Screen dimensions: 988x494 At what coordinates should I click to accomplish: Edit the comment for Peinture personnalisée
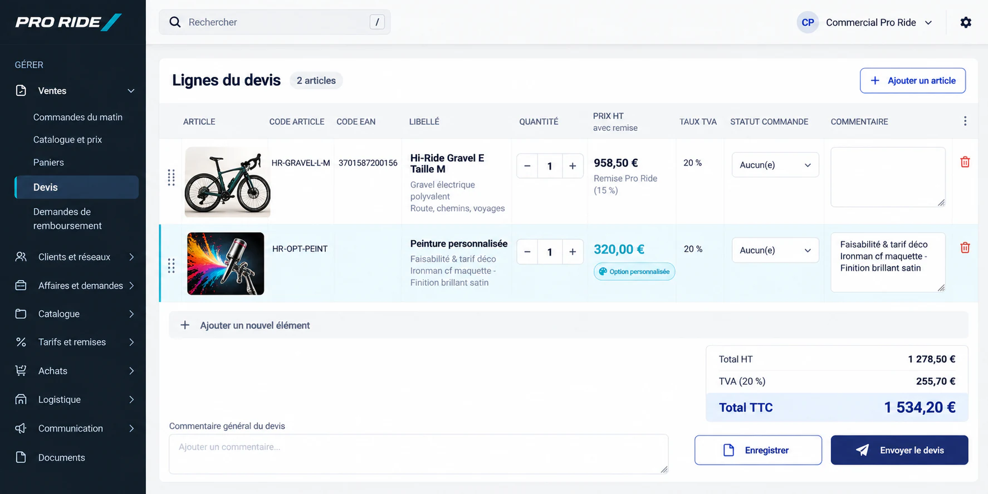point(888,262)
